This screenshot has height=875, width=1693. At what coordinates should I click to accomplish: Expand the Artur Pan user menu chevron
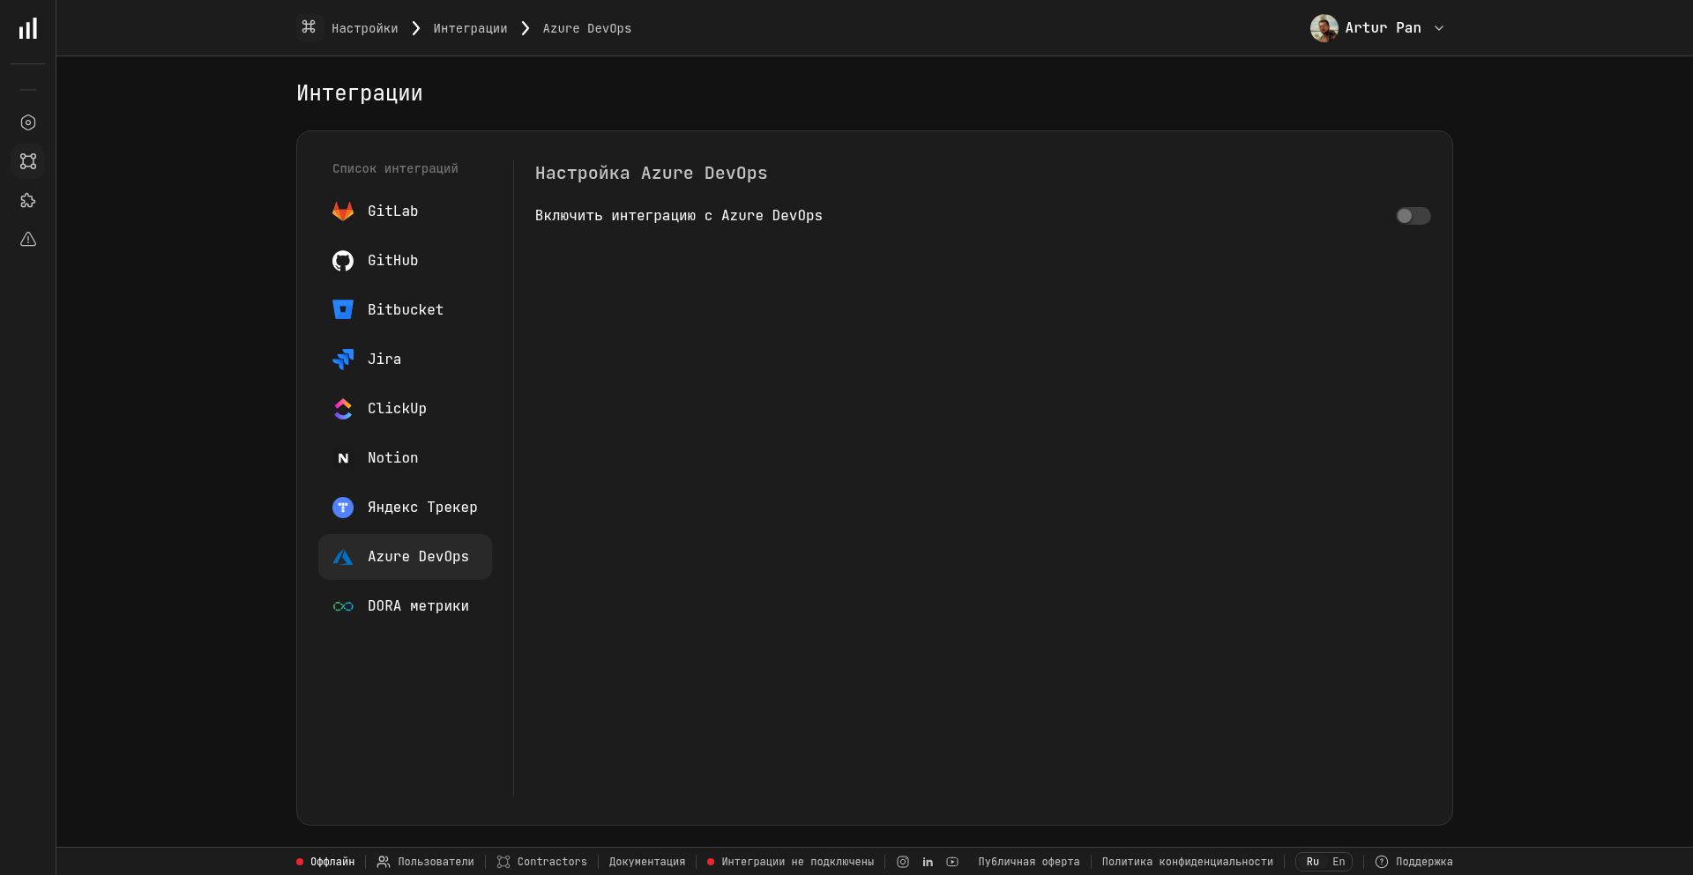pos(1439,28)
